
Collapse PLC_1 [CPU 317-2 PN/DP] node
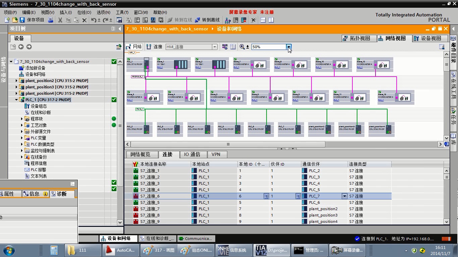click(x=16, y=100)
